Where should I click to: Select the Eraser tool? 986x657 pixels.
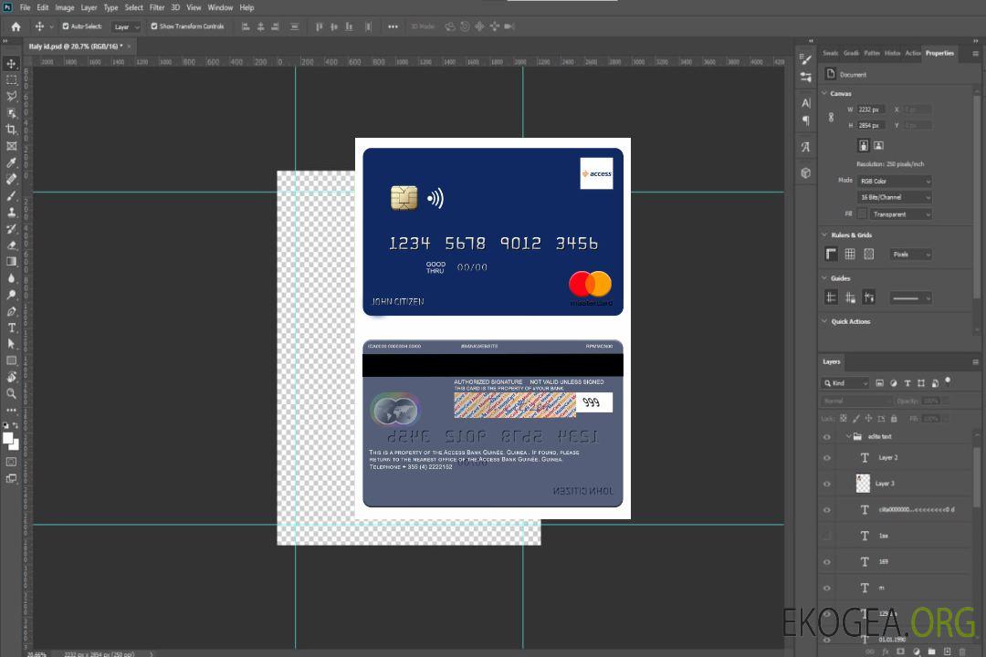pos(11,245)
